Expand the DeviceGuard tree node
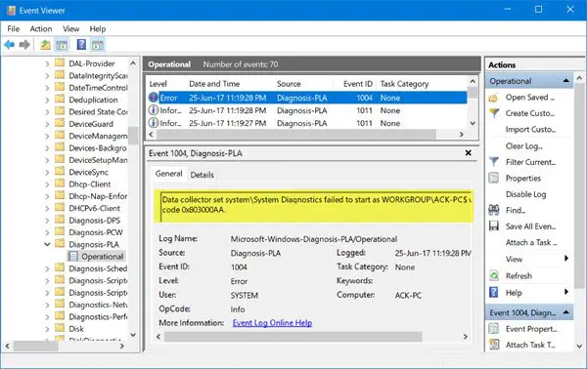 click(47, 124)
